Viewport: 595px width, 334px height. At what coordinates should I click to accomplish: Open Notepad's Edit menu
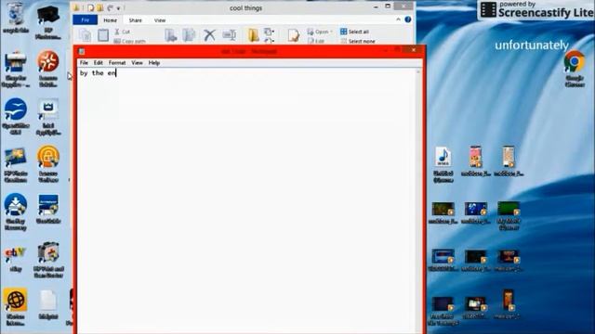click(99, 63)
